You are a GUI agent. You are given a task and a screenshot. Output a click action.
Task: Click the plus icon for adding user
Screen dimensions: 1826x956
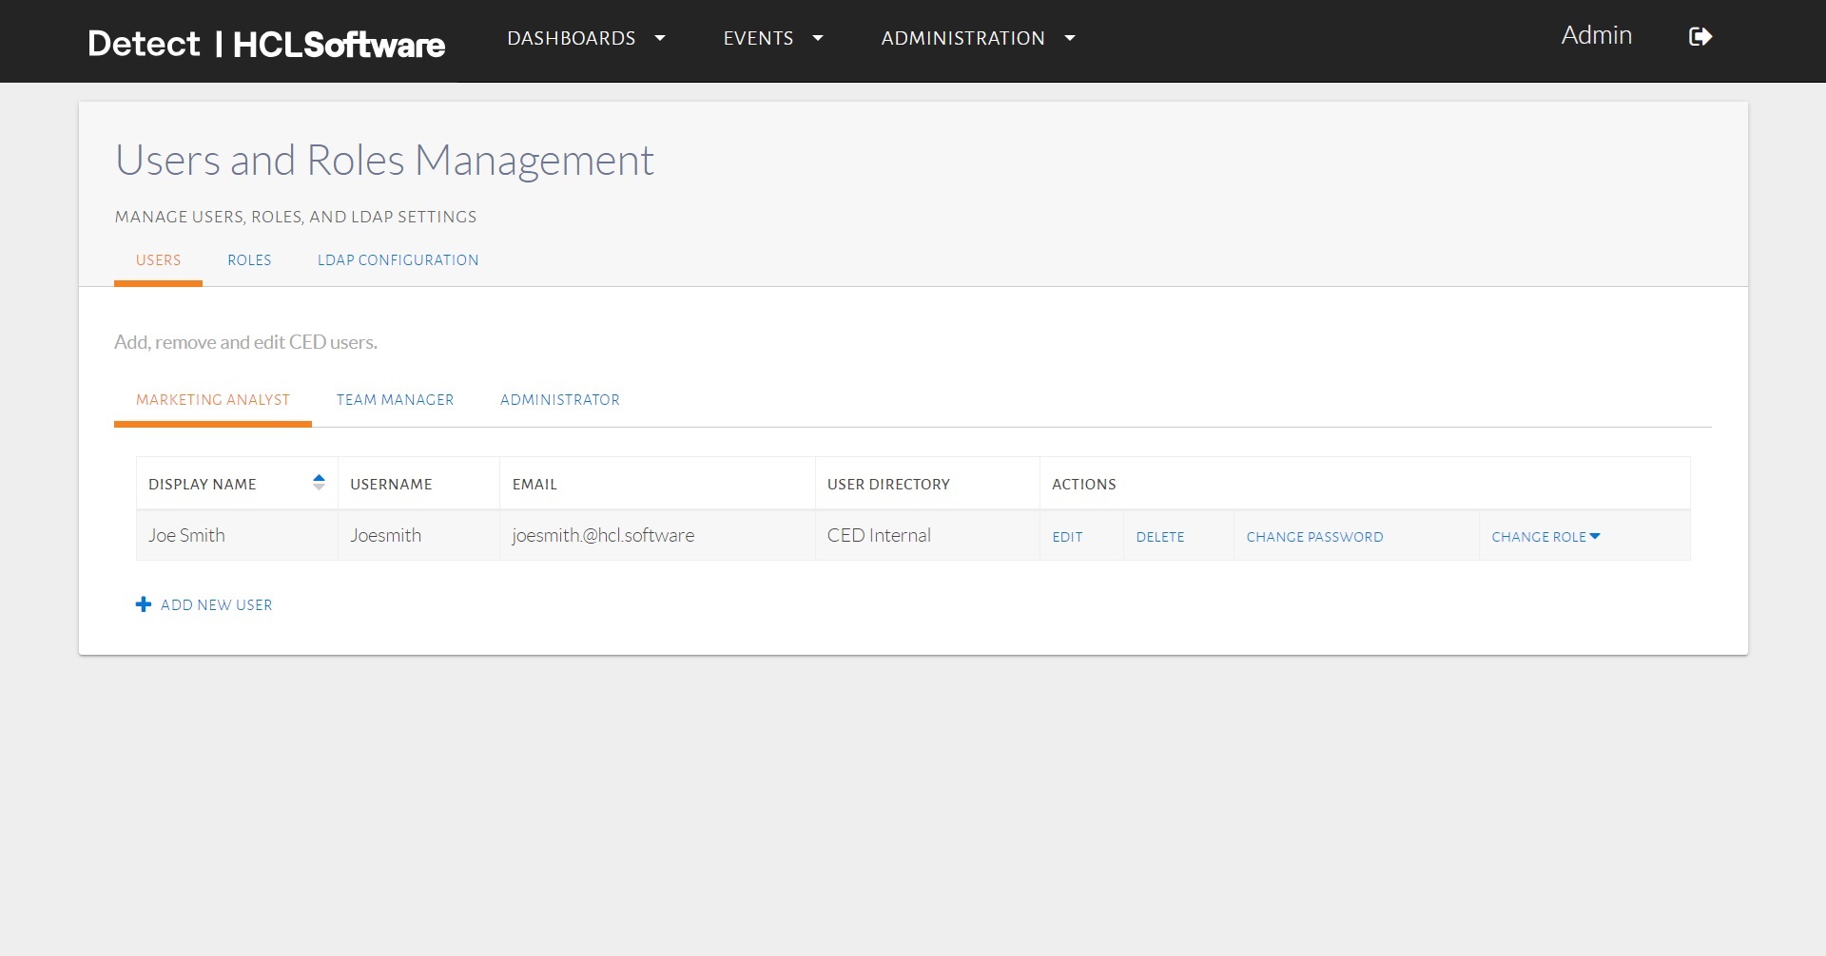(x=144, y=604)
